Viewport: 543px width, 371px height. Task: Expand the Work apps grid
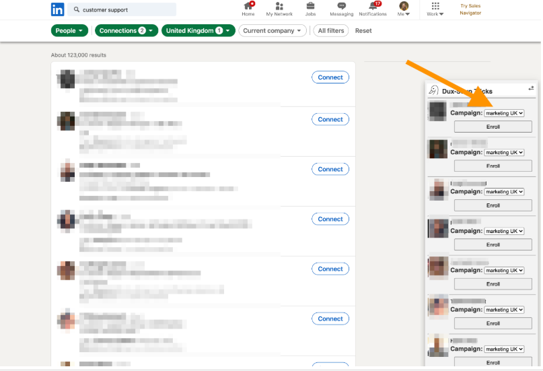coord(435,9)
